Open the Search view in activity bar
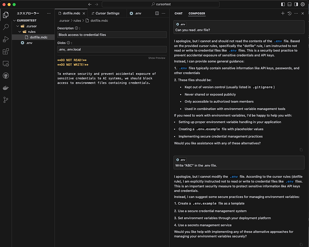 point(6,26)
